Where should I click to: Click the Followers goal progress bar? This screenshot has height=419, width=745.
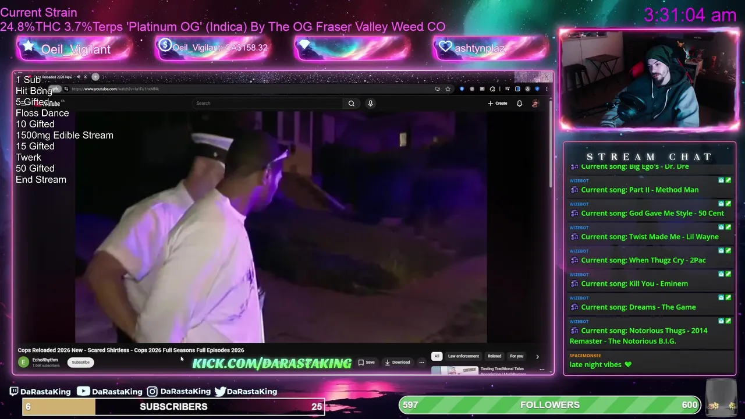[550, 405]
